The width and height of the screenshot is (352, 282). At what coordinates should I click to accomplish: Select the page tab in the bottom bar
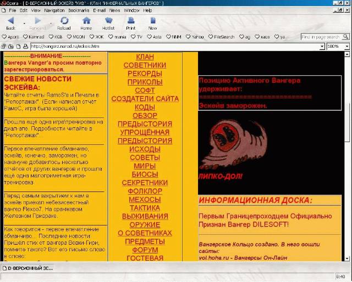(x=28, y=268)
